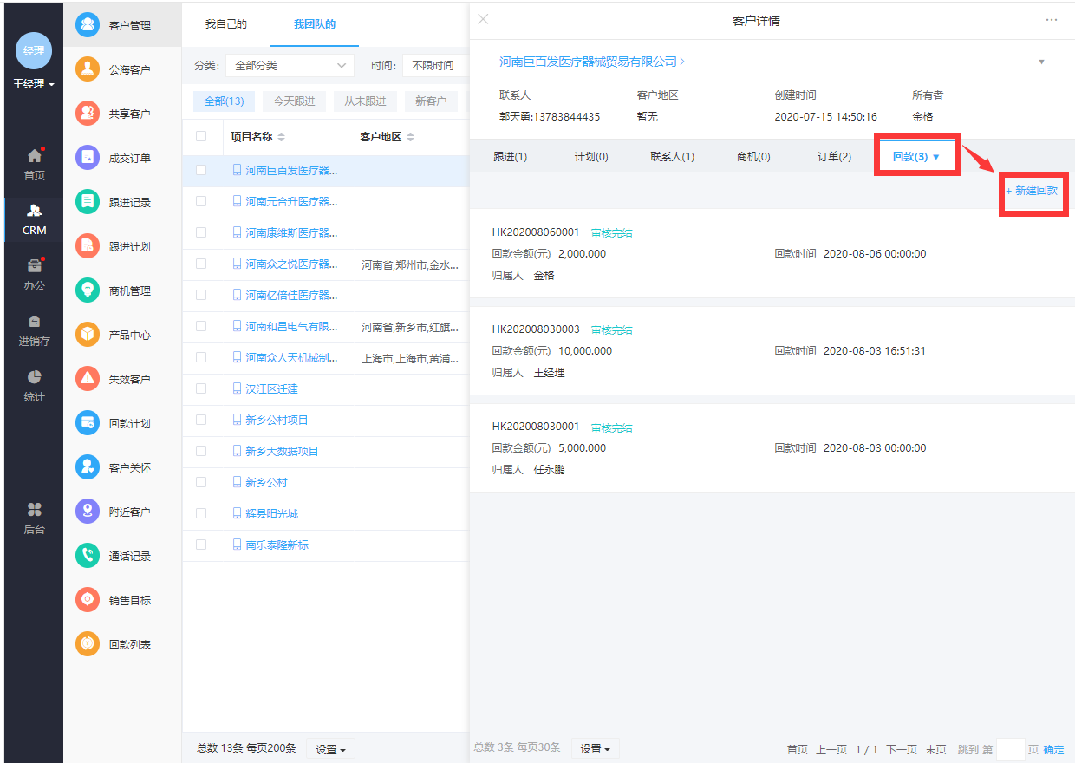The width and height of the screenshot is (1075, 763).
Task: Open the 后台 admin icon
Action: point(34,510)
